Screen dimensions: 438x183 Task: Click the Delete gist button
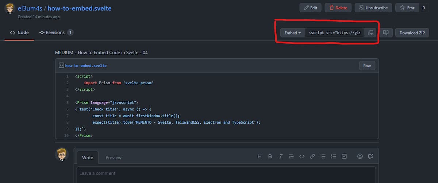(338, 8)
